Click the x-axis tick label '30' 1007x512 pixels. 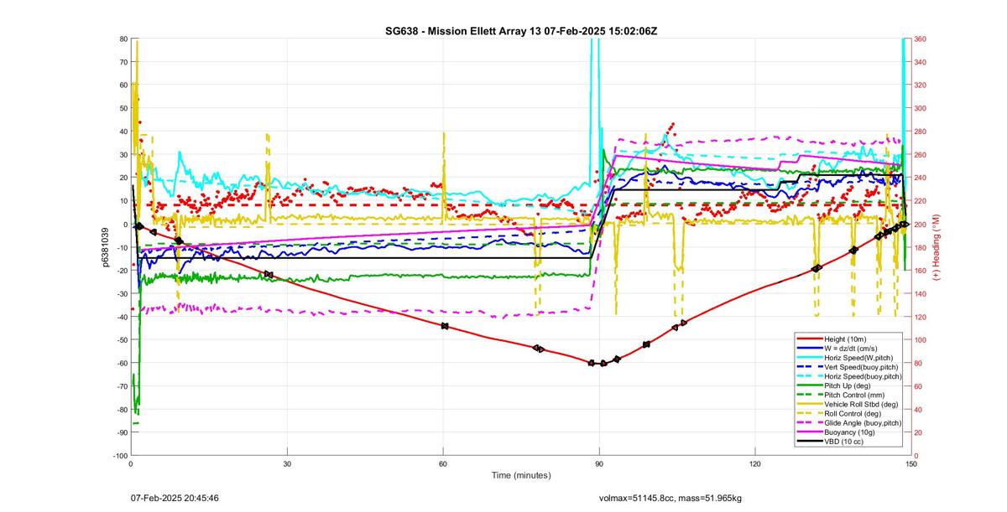click(287, 463)
